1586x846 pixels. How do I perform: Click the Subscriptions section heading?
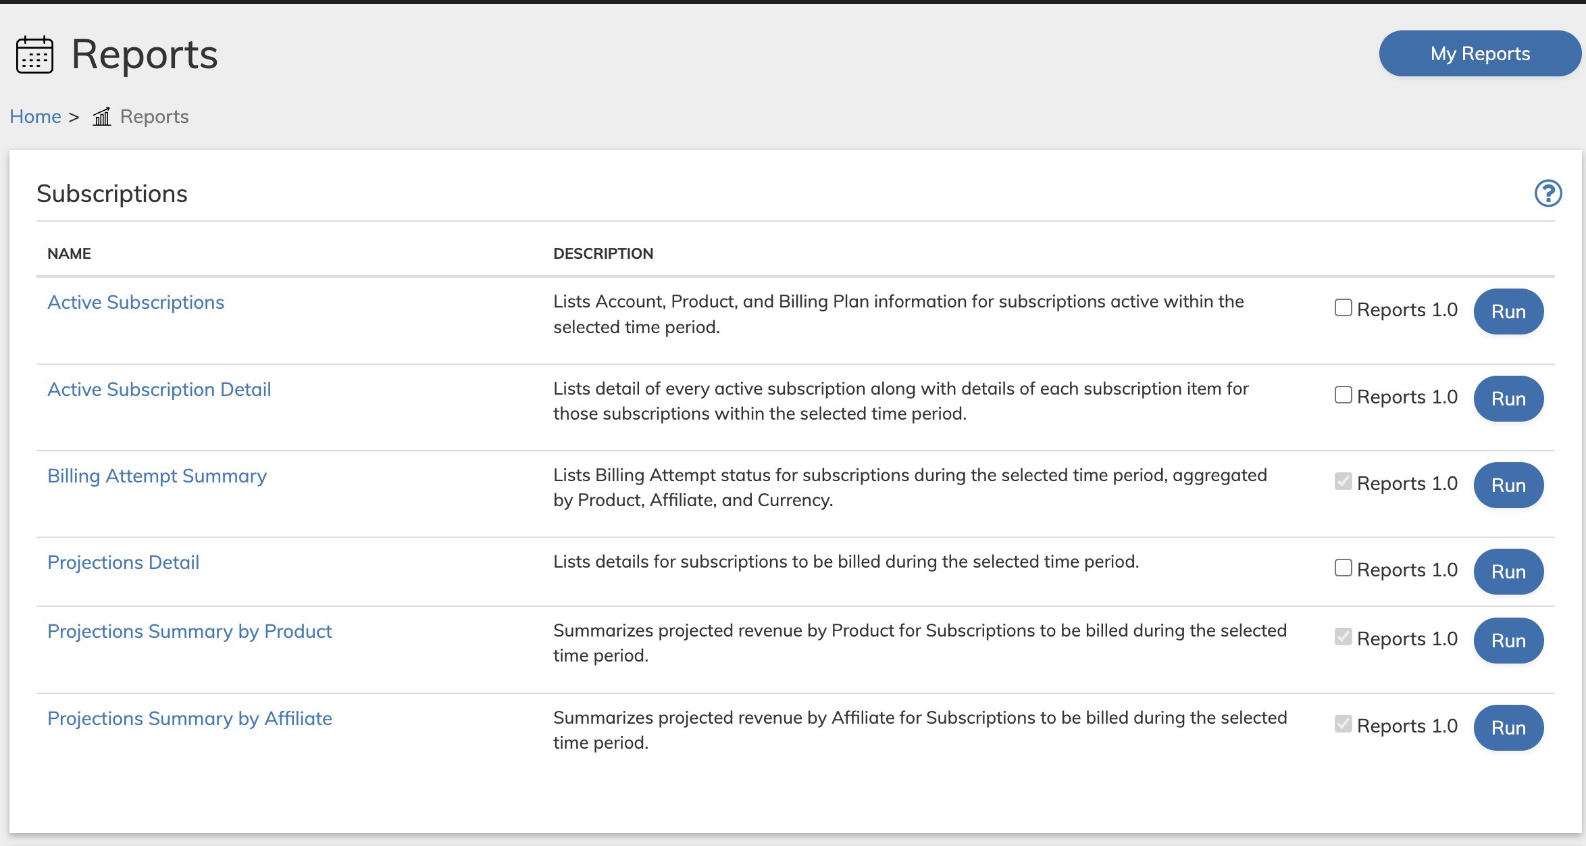tap(112, 194)
